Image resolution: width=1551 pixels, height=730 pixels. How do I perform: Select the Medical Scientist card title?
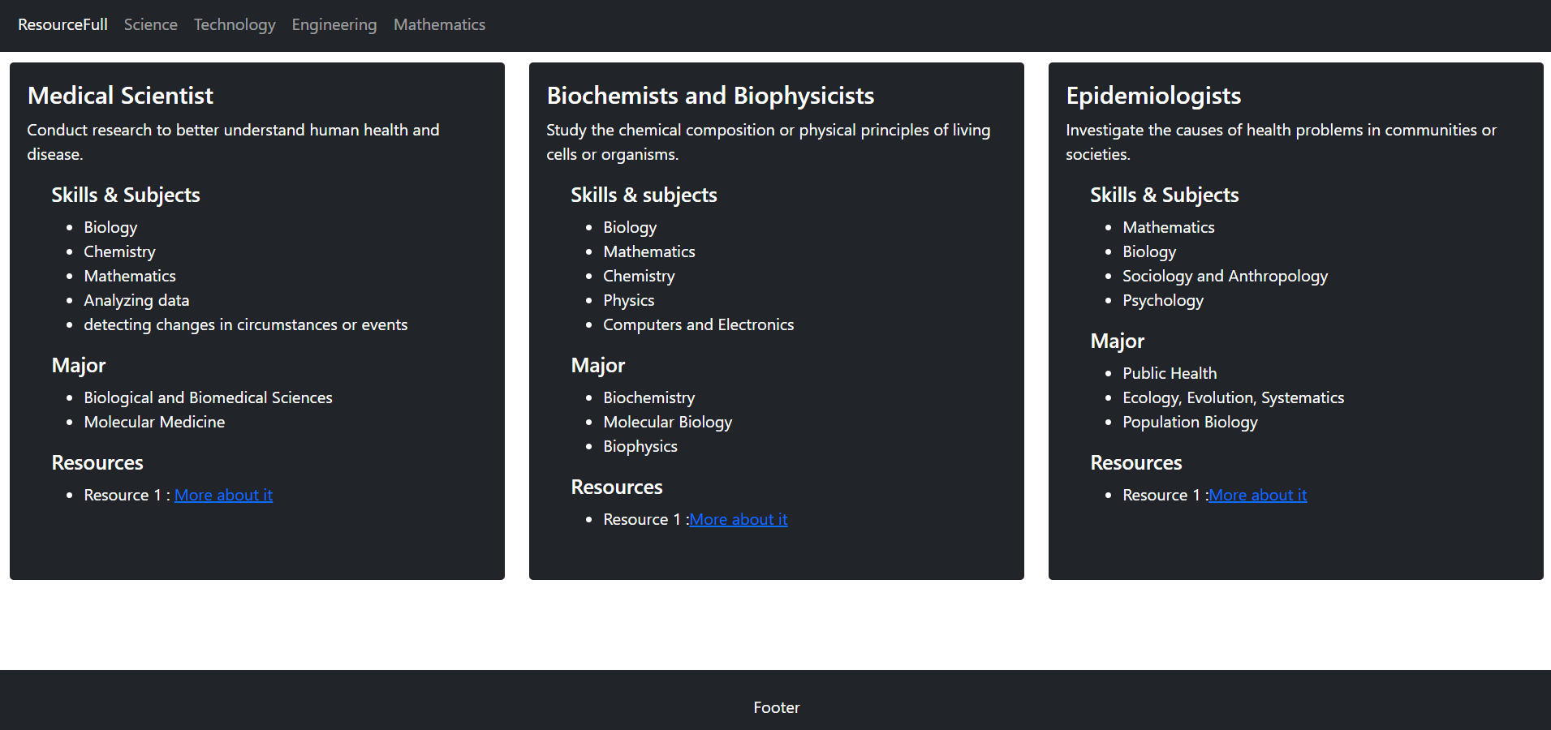pyautogui.click(x=120, y=95)
